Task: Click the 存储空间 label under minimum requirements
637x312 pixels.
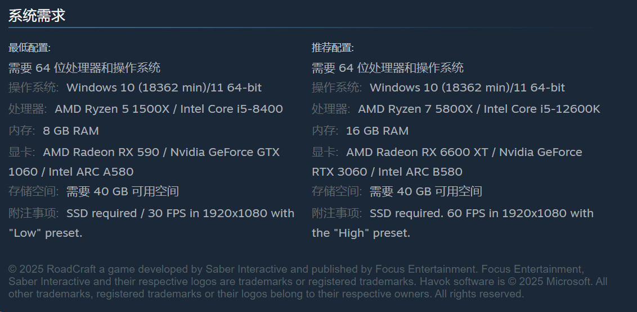Action: [33, 192]
